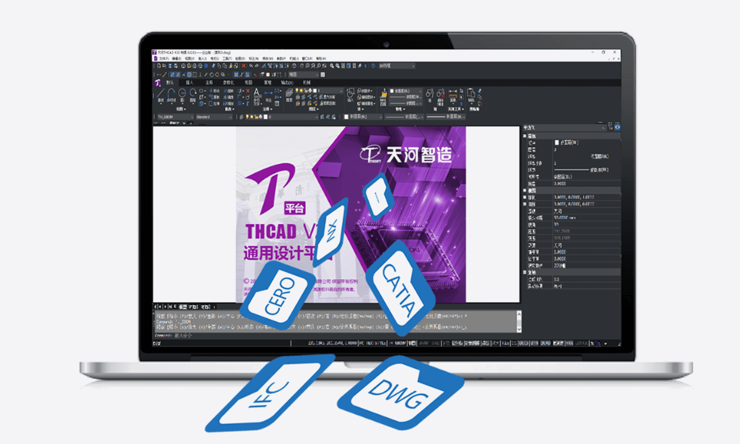Expand the 修改 panel arrow
The image size is (740, 444).
click(x=233, y=109)
